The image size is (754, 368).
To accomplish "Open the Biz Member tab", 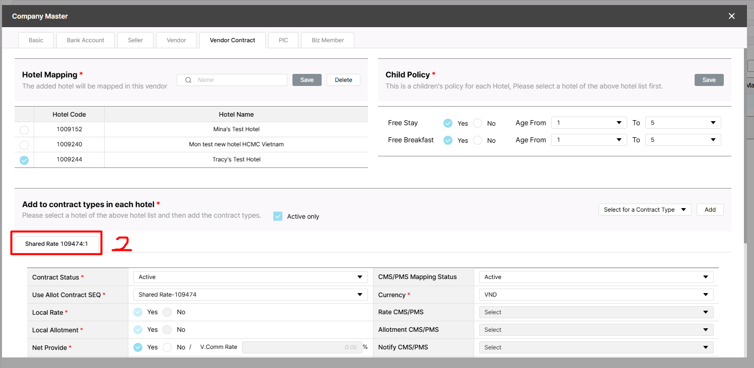I will [x=328, y=40].
